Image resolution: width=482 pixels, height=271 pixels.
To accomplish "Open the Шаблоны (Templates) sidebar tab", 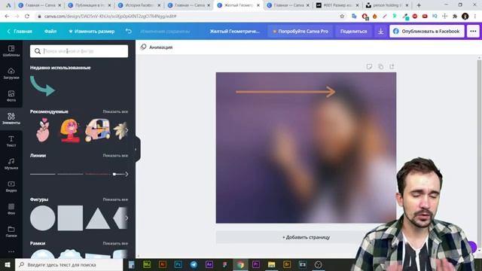I will [11, 50].
